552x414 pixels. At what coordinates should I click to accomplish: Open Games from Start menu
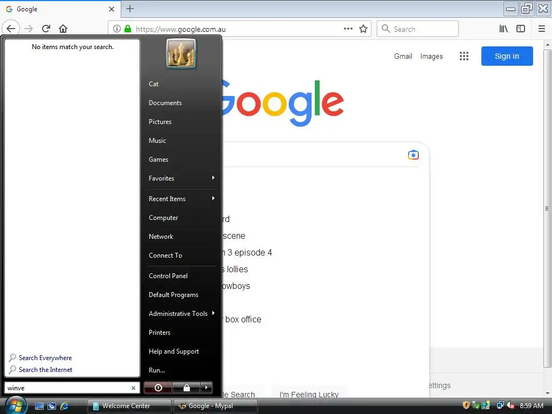pos(158,160)
